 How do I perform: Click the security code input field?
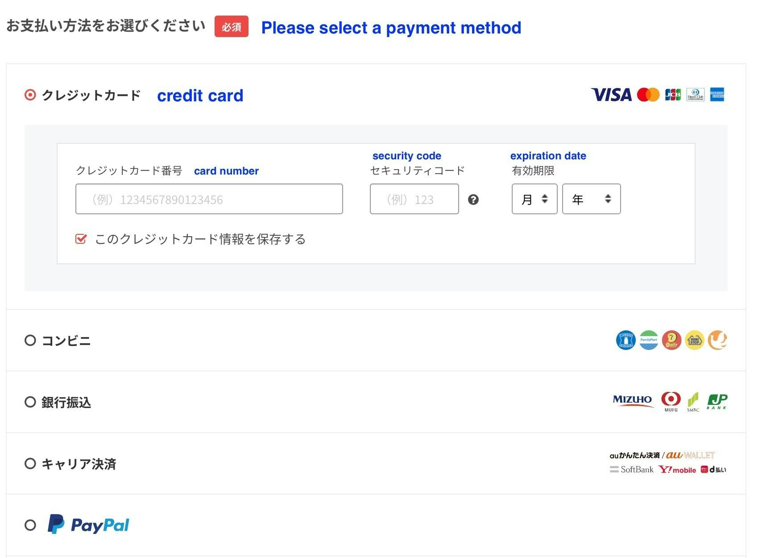(x=414, y=199)
